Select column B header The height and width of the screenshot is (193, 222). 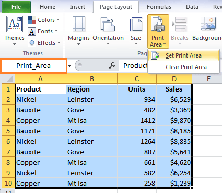pos(92,79)
